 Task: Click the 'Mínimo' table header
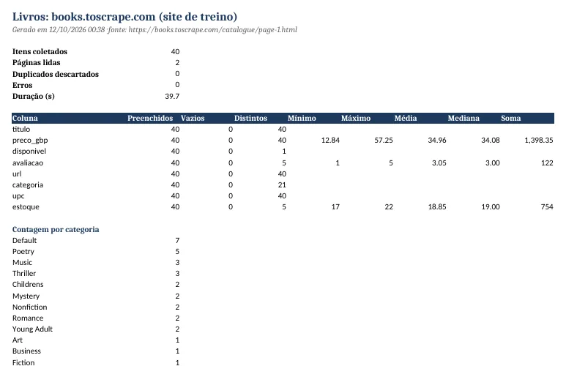[302, 118]
